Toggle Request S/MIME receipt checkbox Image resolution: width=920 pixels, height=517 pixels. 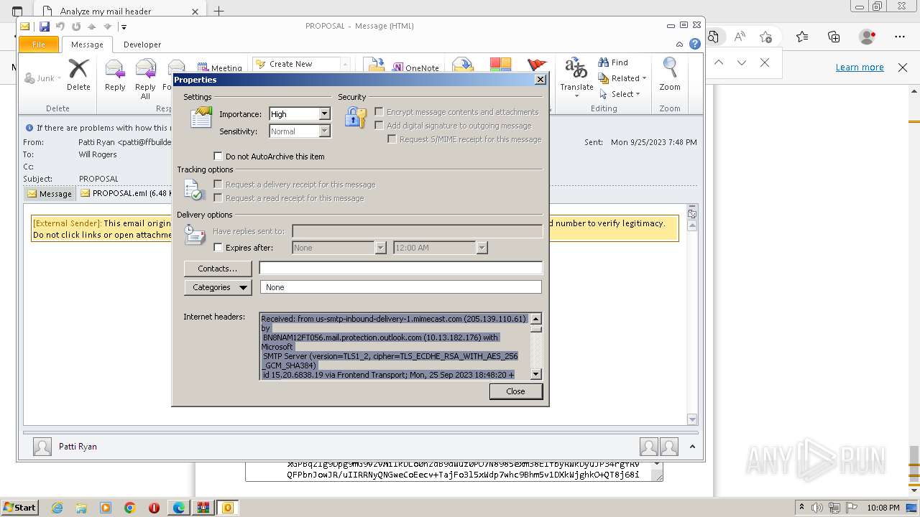[392, 139]
